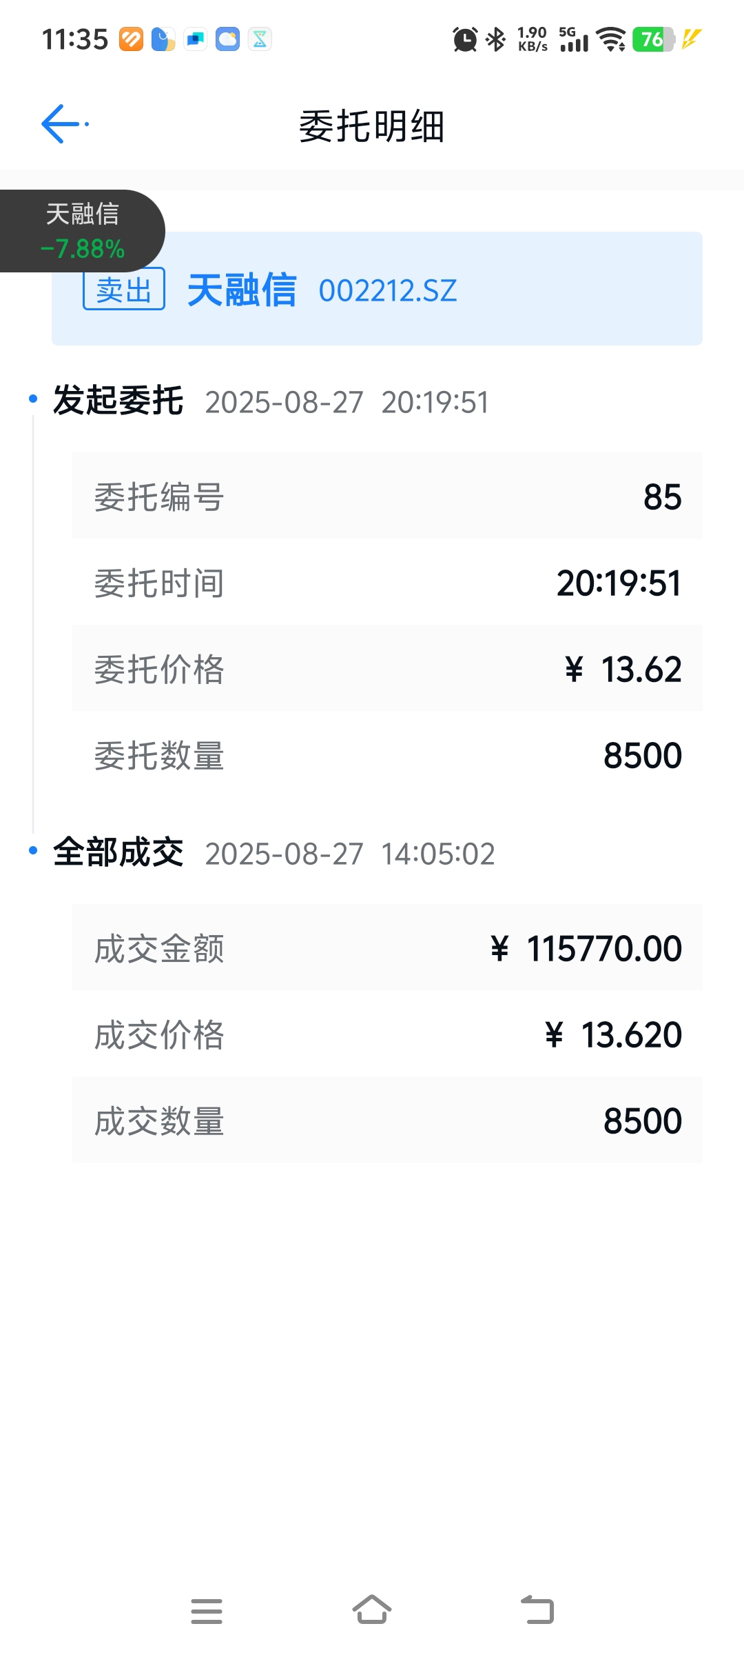Open the 天融信 -7.88% floating badge

pos(82,231)
